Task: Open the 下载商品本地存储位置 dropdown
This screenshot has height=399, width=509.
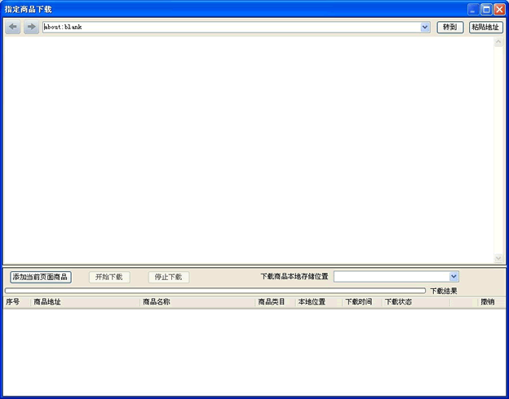Action: coord(454,277)
